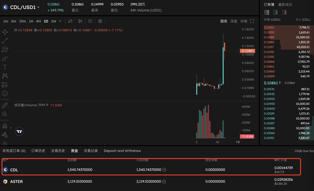Click the ASTER total balance 2,119.31000000
Screen dimensions: 314x191
[x=80, y=182]
